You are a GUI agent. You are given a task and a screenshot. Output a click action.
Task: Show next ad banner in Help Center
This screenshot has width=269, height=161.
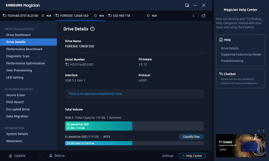(x=264, y=131)
